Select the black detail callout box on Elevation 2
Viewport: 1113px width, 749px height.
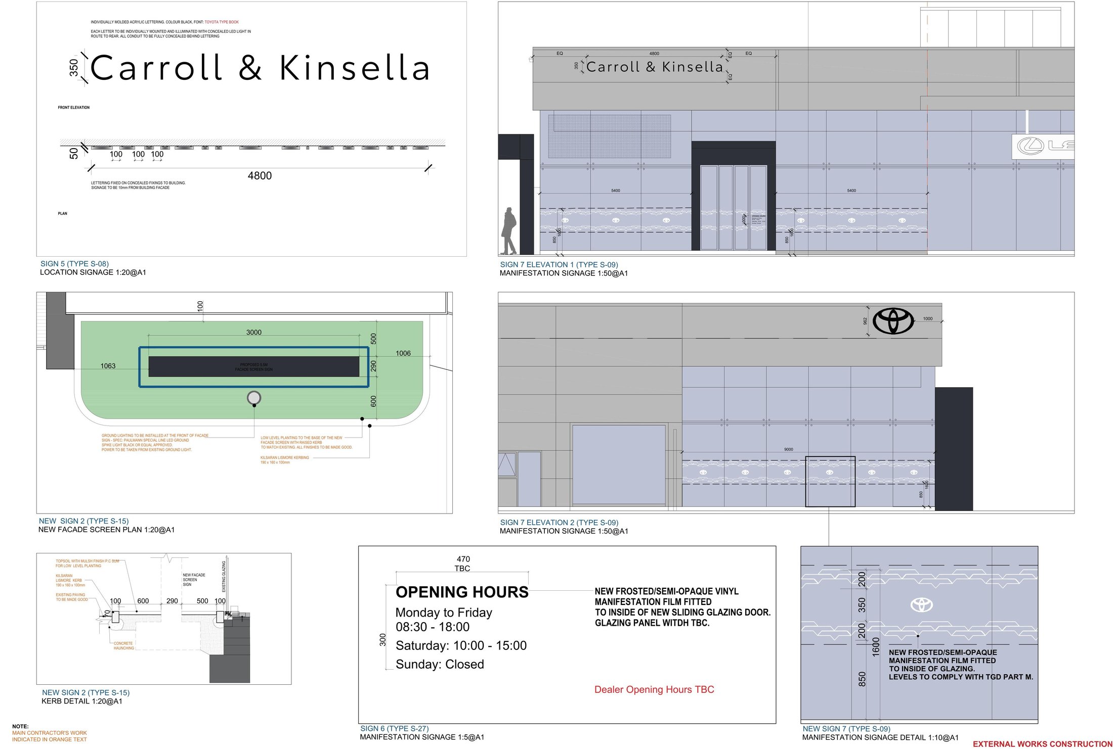pos(830,482)
